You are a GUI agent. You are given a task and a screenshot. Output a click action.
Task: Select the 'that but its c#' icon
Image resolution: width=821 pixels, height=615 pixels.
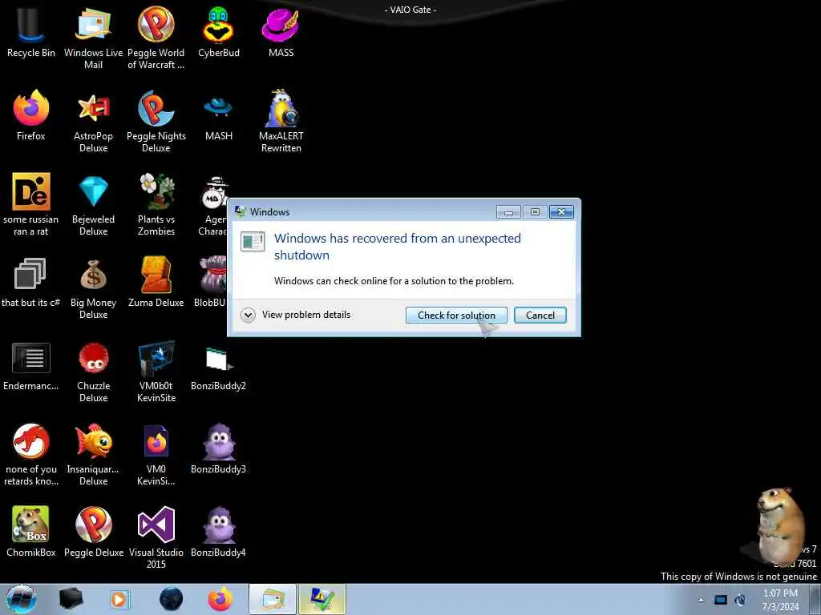point(31,283)
